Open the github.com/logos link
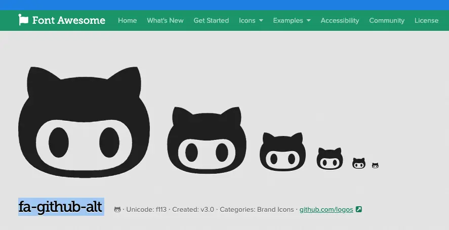449x230 pixels. coord(326,210)
